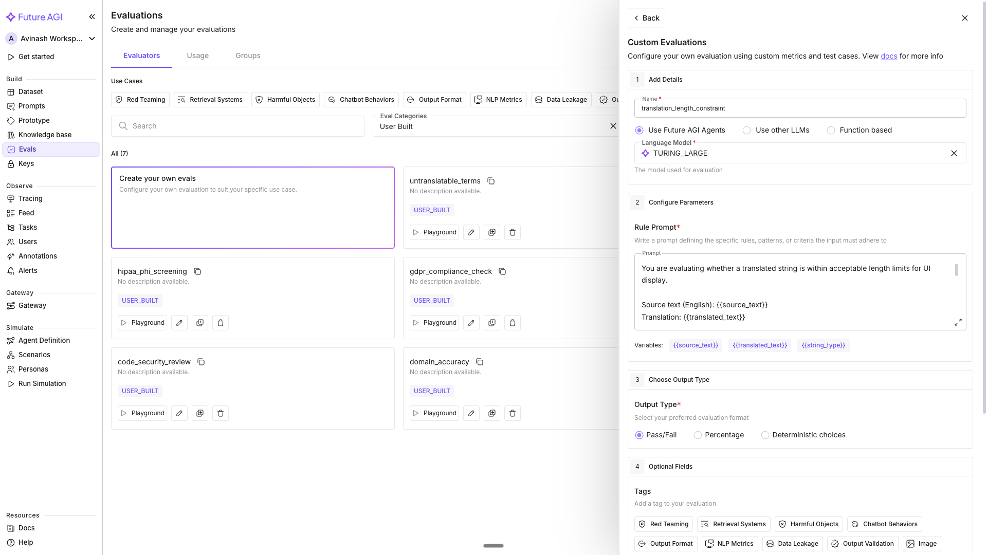The image size is (987, 555).
Task: Open the Avinash Workspace switcher
Action: (51, 39)
